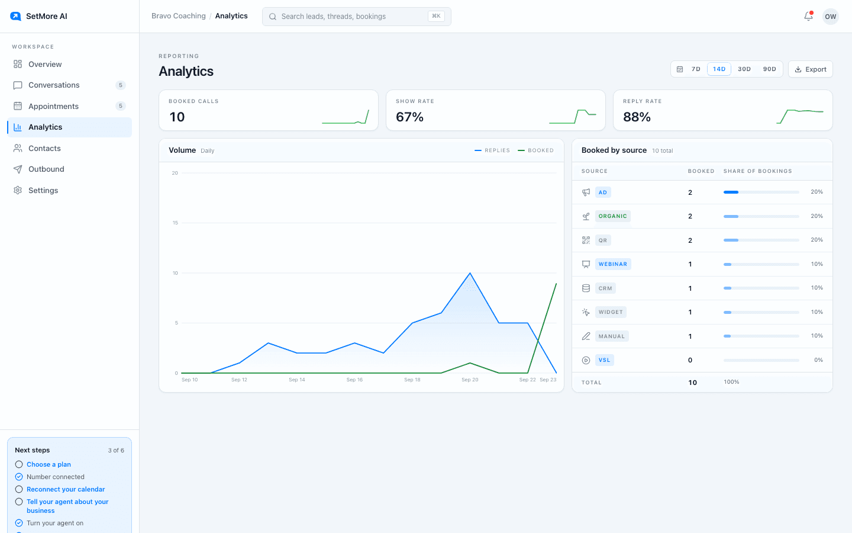The height and width of the screenshot is (533, 852).
Task: Open the 'Tell your agent about your business' link
Action: (67, 506)
